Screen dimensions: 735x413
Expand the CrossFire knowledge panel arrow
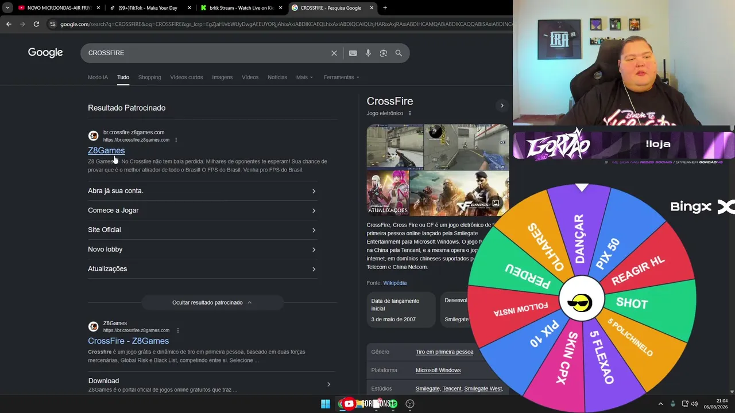(502, 106)
